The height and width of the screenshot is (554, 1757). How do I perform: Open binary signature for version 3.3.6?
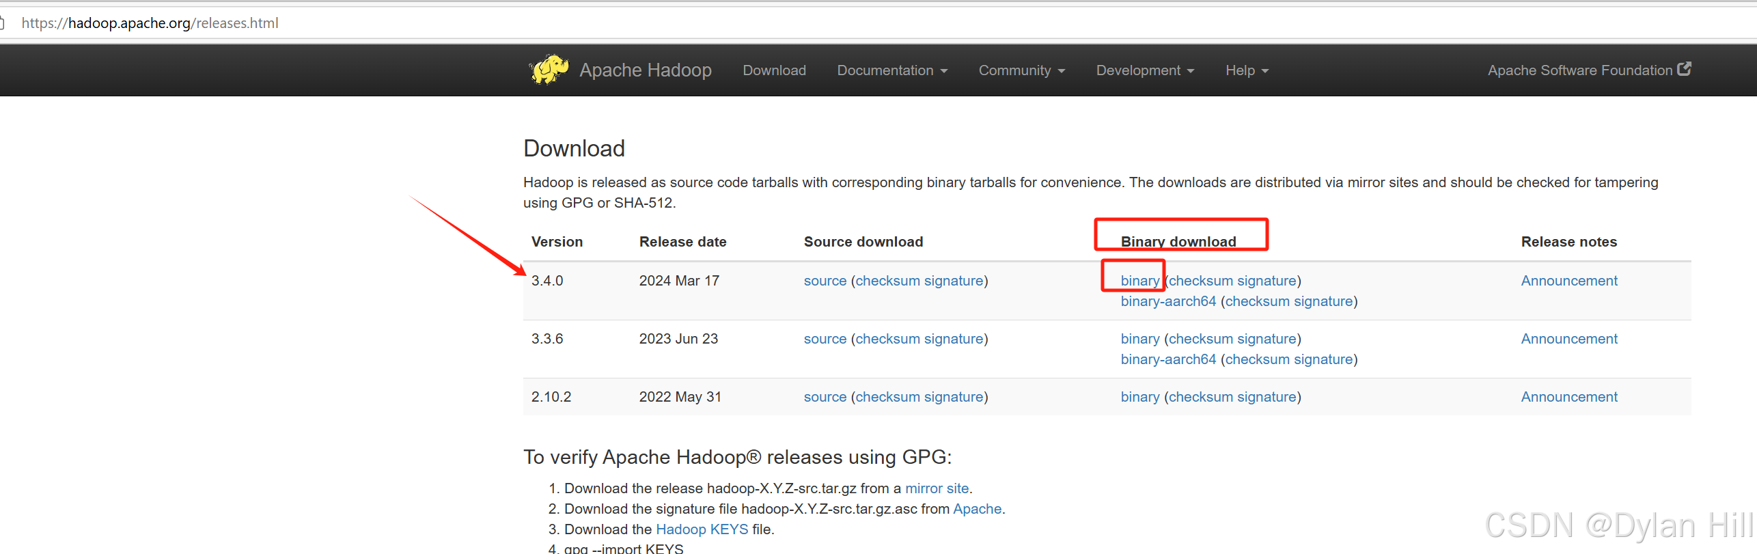tap(1267, 339)
